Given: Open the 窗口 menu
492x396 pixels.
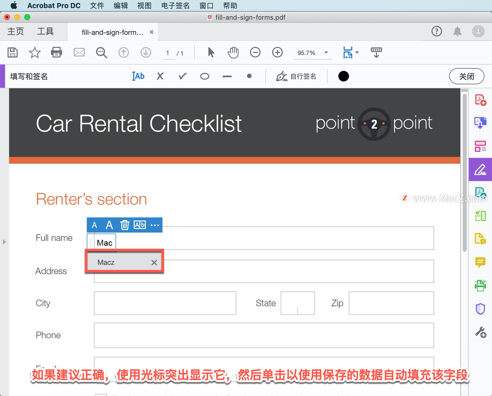Looking at the screenshot, I should (x=207, y=5).
